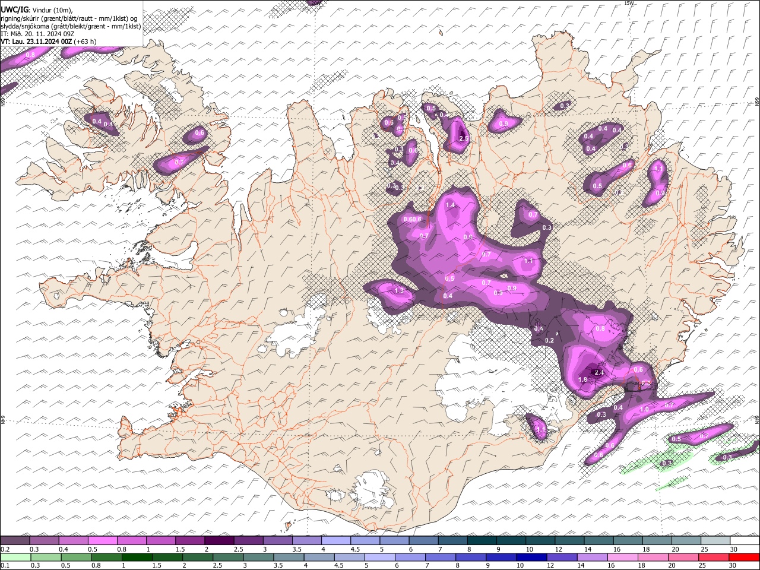Click the '1.3' precipitation value on the map
The height and width of the screenshot is (570, 760).
(399, 290)
